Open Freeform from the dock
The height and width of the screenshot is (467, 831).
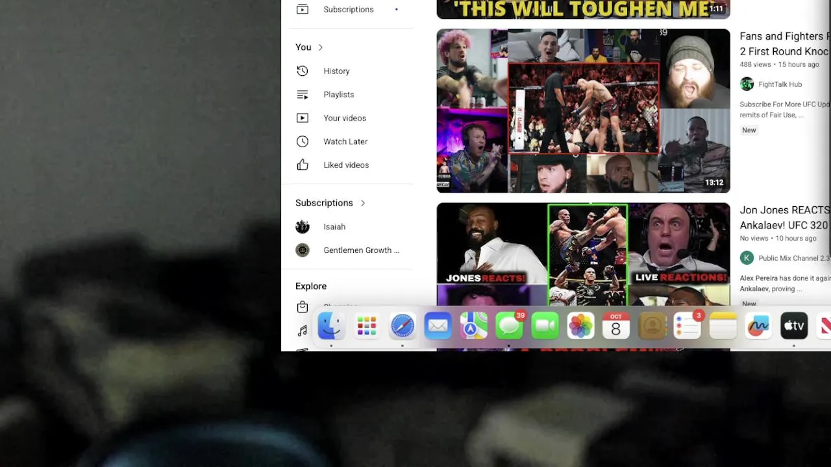pyautogui.click(x=758, y=326)
